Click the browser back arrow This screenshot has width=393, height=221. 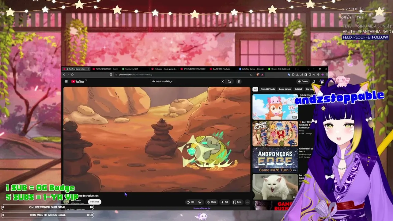tap(64, 75)
